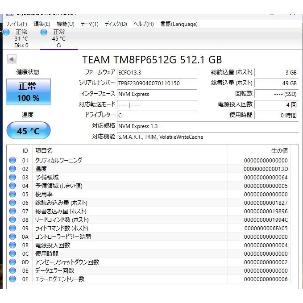Viewport: 303px width, 303px height.
Task: Click the status icon for クリティカルワーニング row
Action: [12, 160]
